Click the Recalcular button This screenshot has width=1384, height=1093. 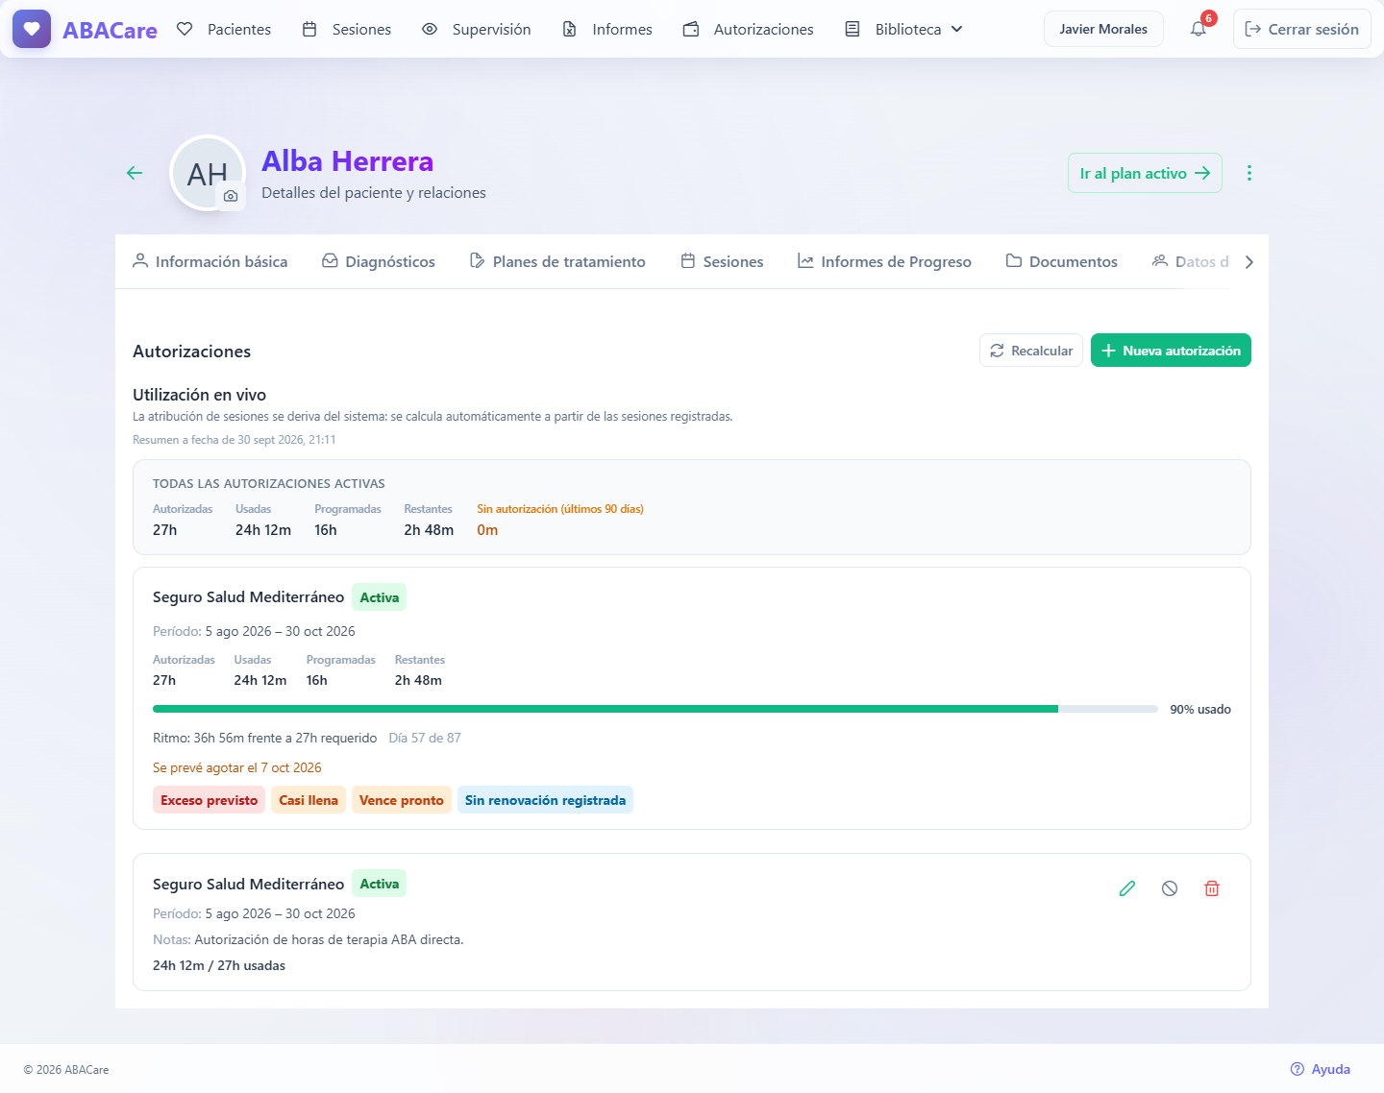pyautogui.click(x=1031, y=351)
